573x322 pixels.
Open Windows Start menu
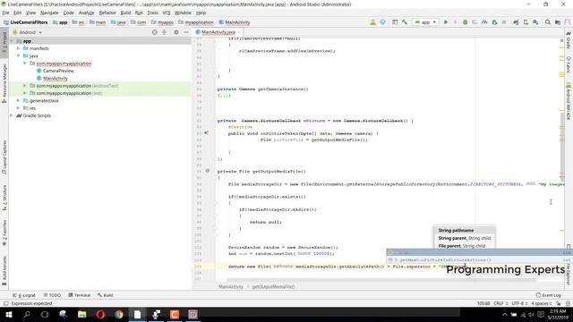8,314
